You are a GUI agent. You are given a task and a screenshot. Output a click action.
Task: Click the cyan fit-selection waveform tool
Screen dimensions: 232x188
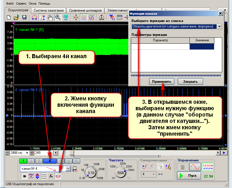tap(65, 17)
